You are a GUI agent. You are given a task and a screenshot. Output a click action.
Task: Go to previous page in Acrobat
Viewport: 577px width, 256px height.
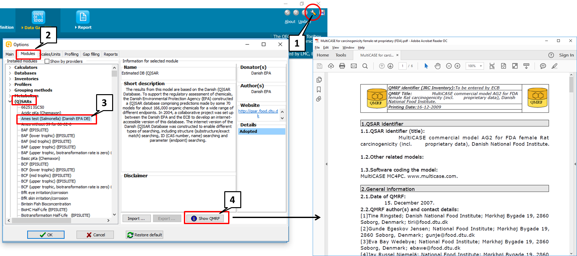pyautogui.click(x=382, y=66)
